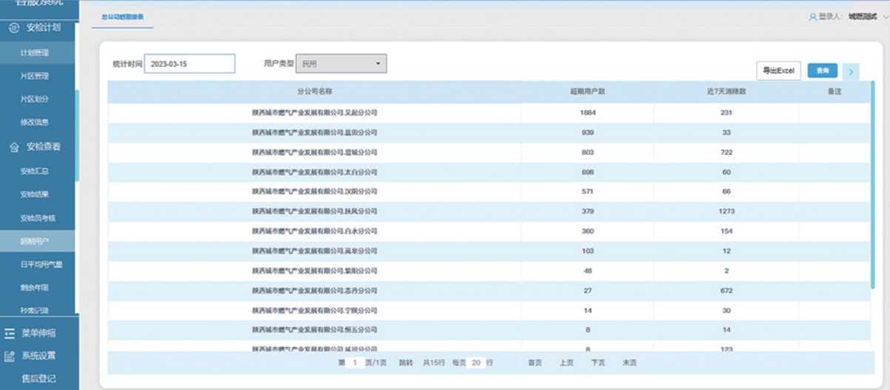Image resolution: width=890 pixels, height=390 pixels.
Task: Select the 澄城分公司 row name
Action: point(315,152)
